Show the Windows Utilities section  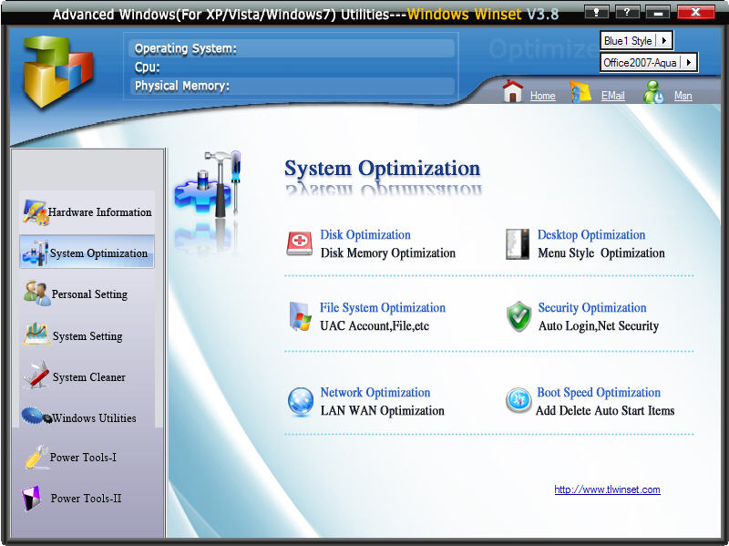tap(87, 417)
